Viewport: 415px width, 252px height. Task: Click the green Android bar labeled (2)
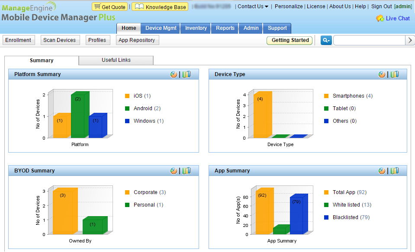(x=80, y=115)
